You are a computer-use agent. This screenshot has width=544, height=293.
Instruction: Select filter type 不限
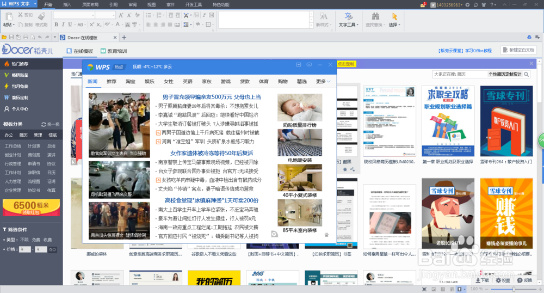click(x=24, y=240)
